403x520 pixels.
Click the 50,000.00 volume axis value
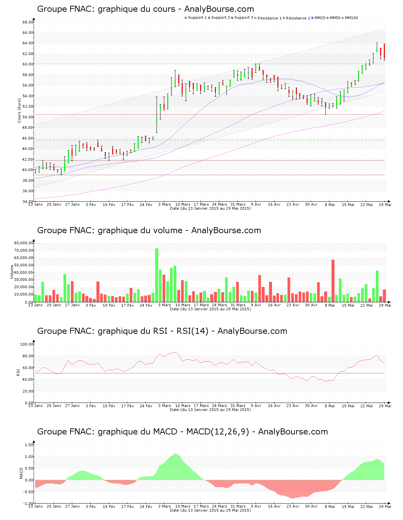(24, 265)
